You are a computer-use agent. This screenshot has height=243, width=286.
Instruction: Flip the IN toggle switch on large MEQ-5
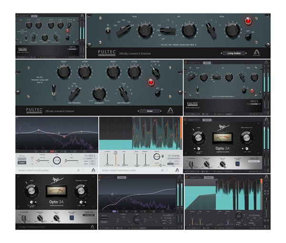click(108, 30)
